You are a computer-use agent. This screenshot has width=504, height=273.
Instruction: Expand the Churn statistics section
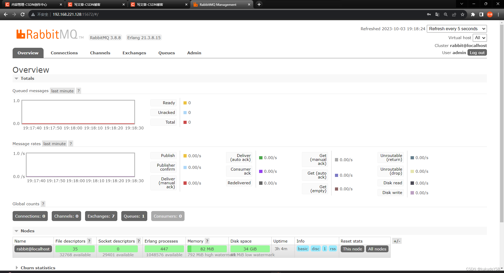[x=35, y=268]
